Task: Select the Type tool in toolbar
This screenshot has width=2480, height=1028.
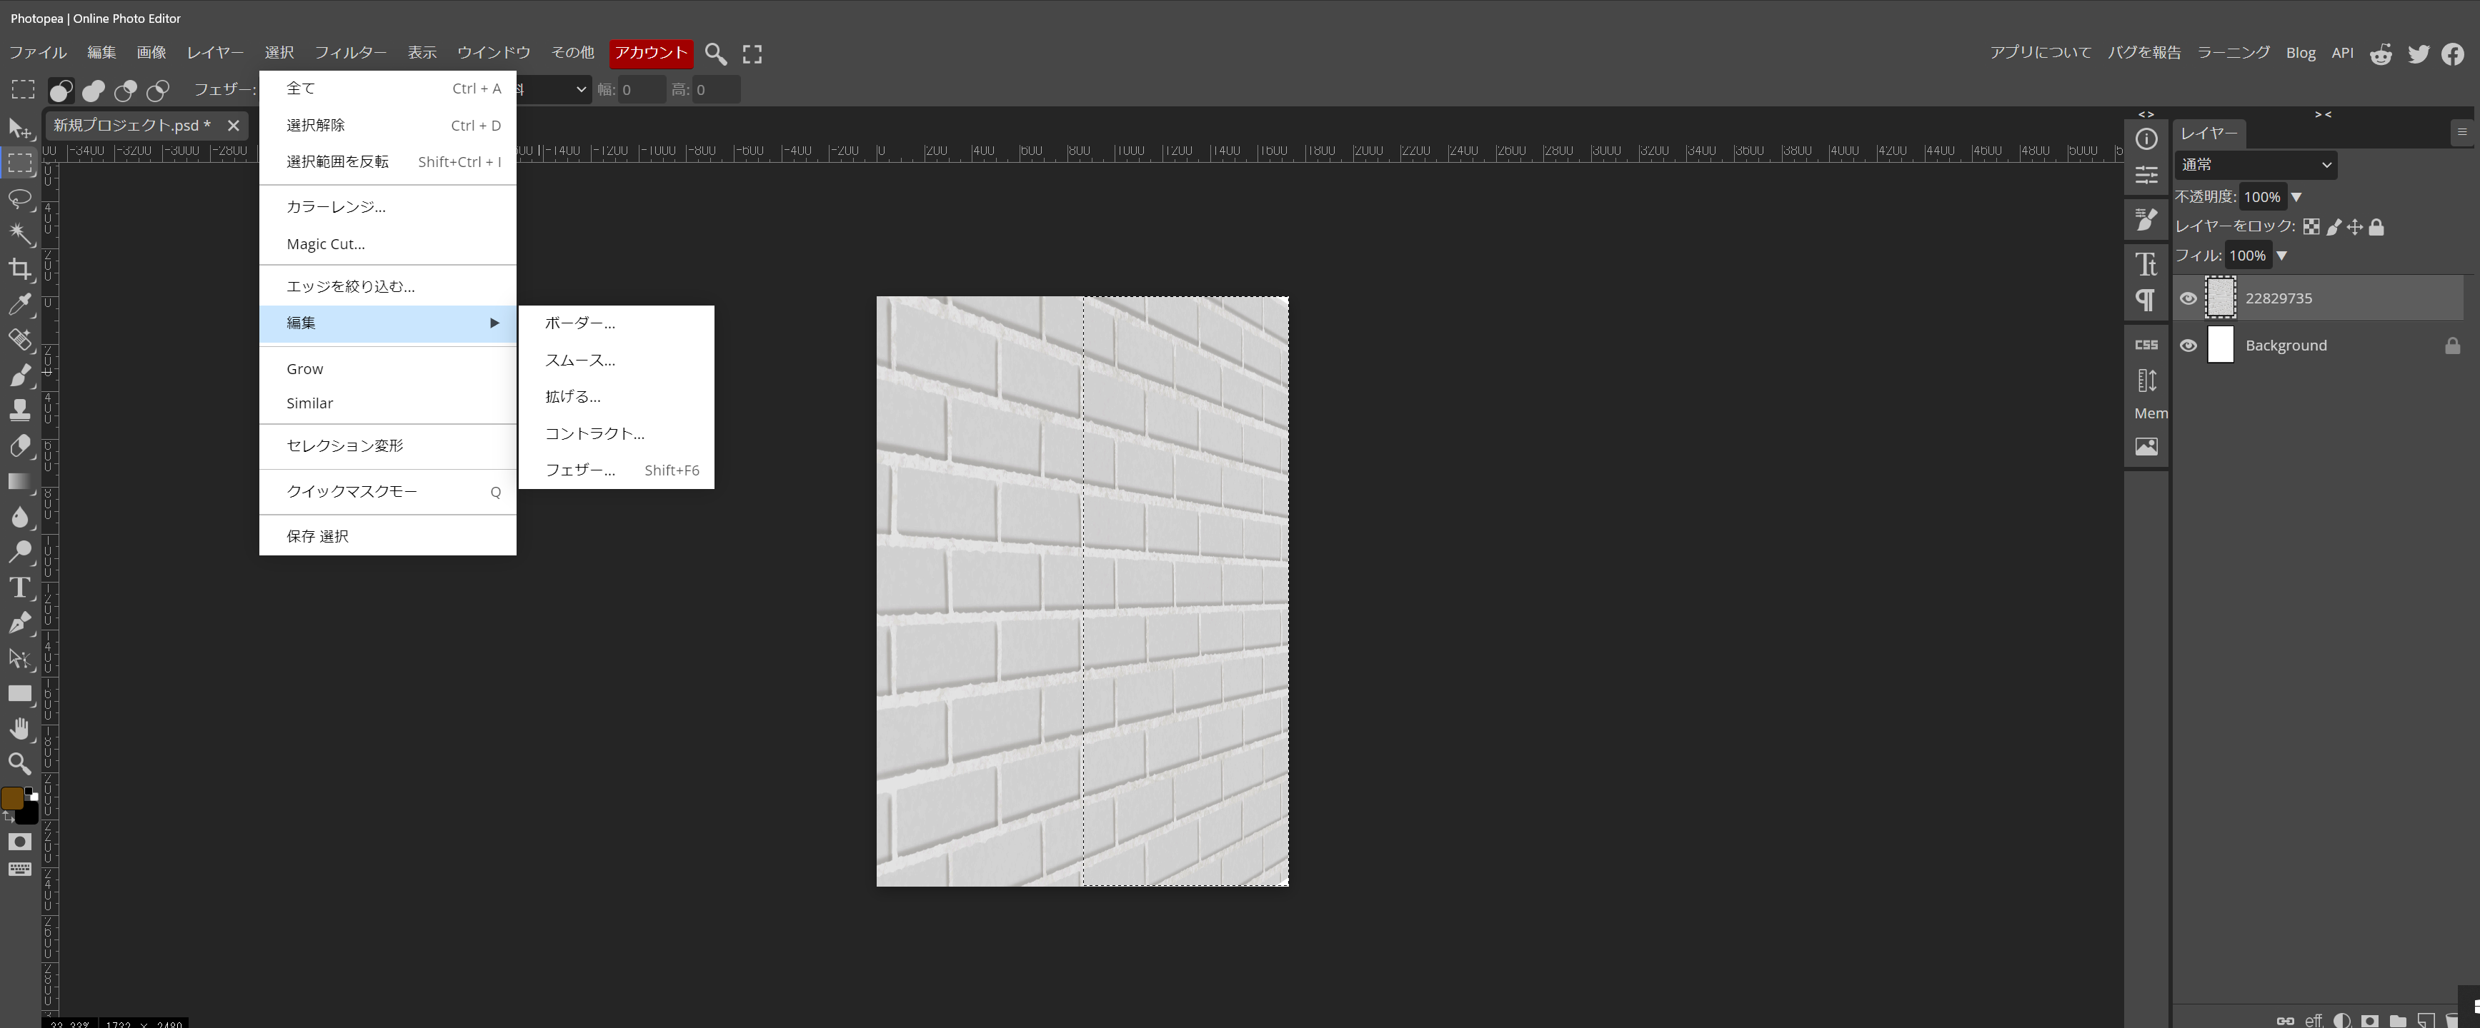Action: 20,588
